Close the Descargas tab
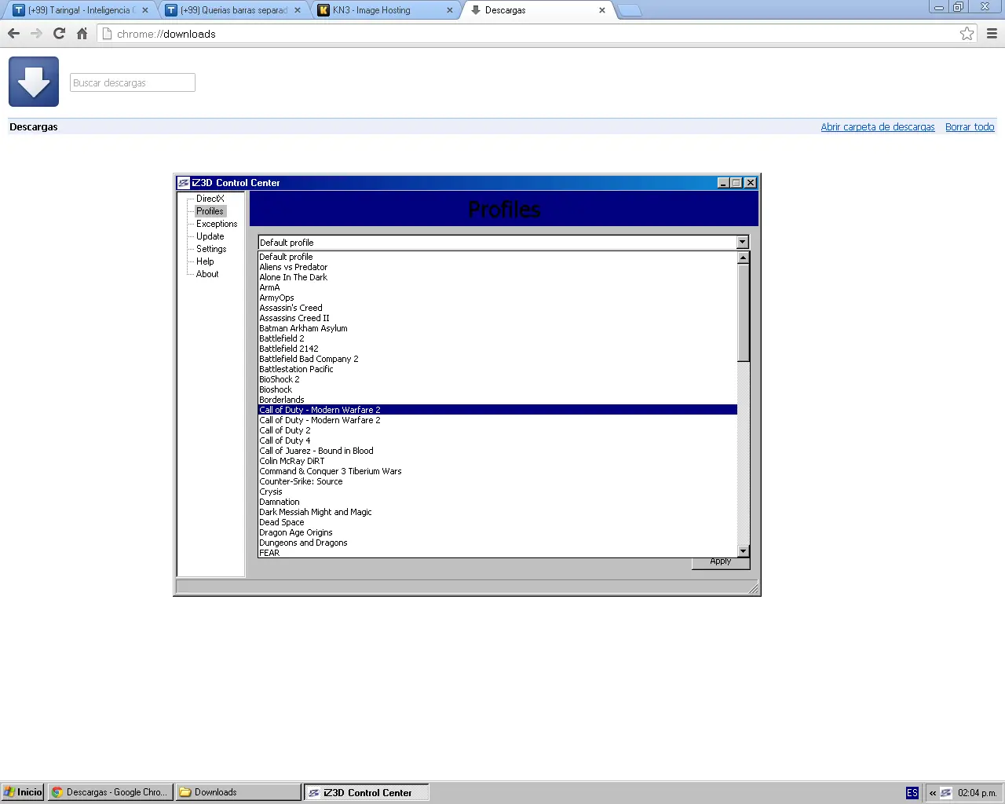The height and width of the screenshot is (804, 1005). coord(602,10)
